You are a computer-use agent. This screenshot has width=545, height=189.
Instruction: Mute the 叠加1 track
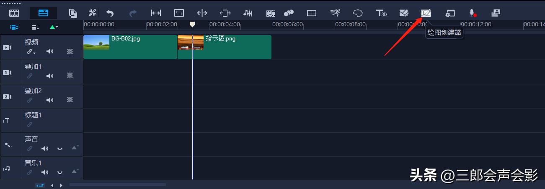[x=50, y=76]
